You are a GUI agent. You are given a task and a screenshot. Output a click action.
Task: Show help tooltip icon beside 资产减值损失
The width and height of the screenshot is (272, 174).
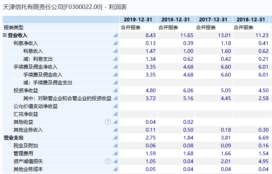pyautogui.click(x=108, y=161)
